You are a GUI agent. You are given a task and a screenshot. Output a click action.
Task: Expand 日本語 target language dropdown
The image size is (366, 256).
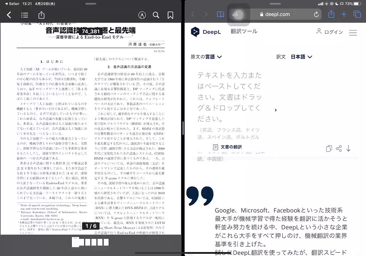301,57
